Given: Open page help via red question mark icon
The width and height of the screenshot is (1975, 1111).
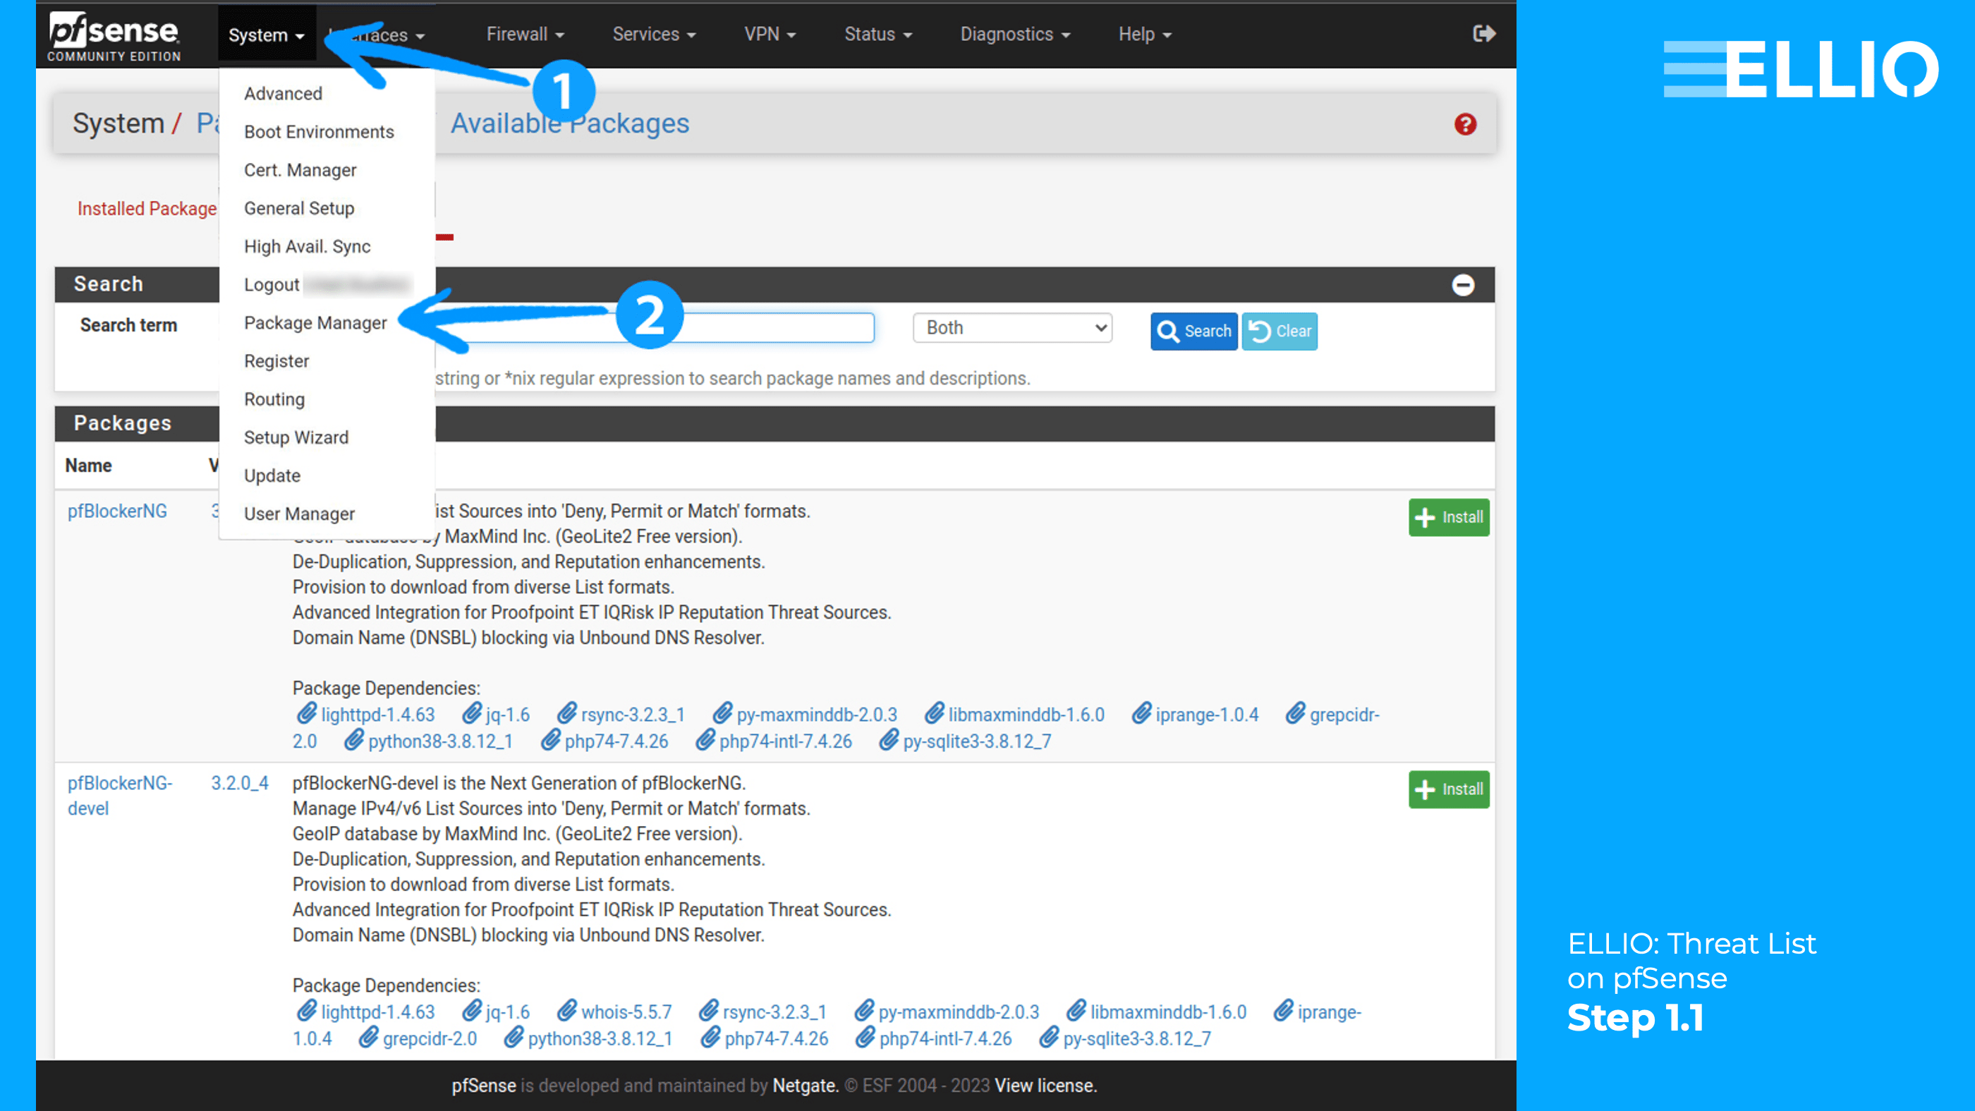Looking at the screenshot, I should (1465, 124).
